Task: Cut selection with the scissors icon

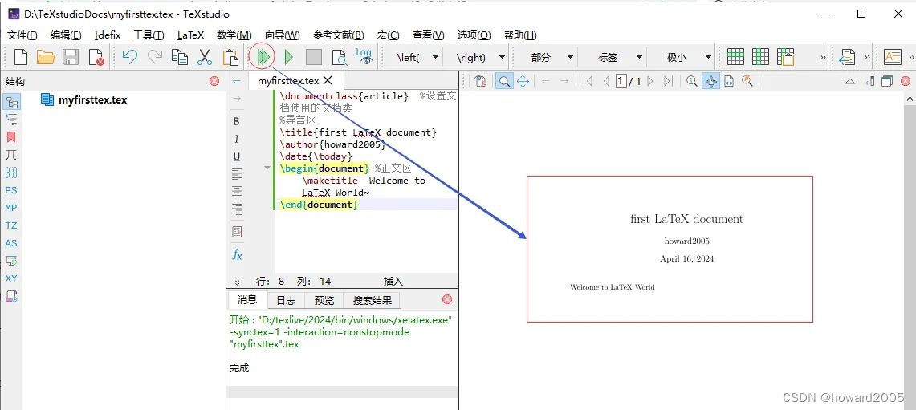Action: pos(205,57)
